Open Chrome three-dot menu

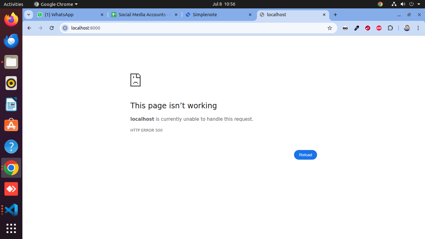pos(418,28)
